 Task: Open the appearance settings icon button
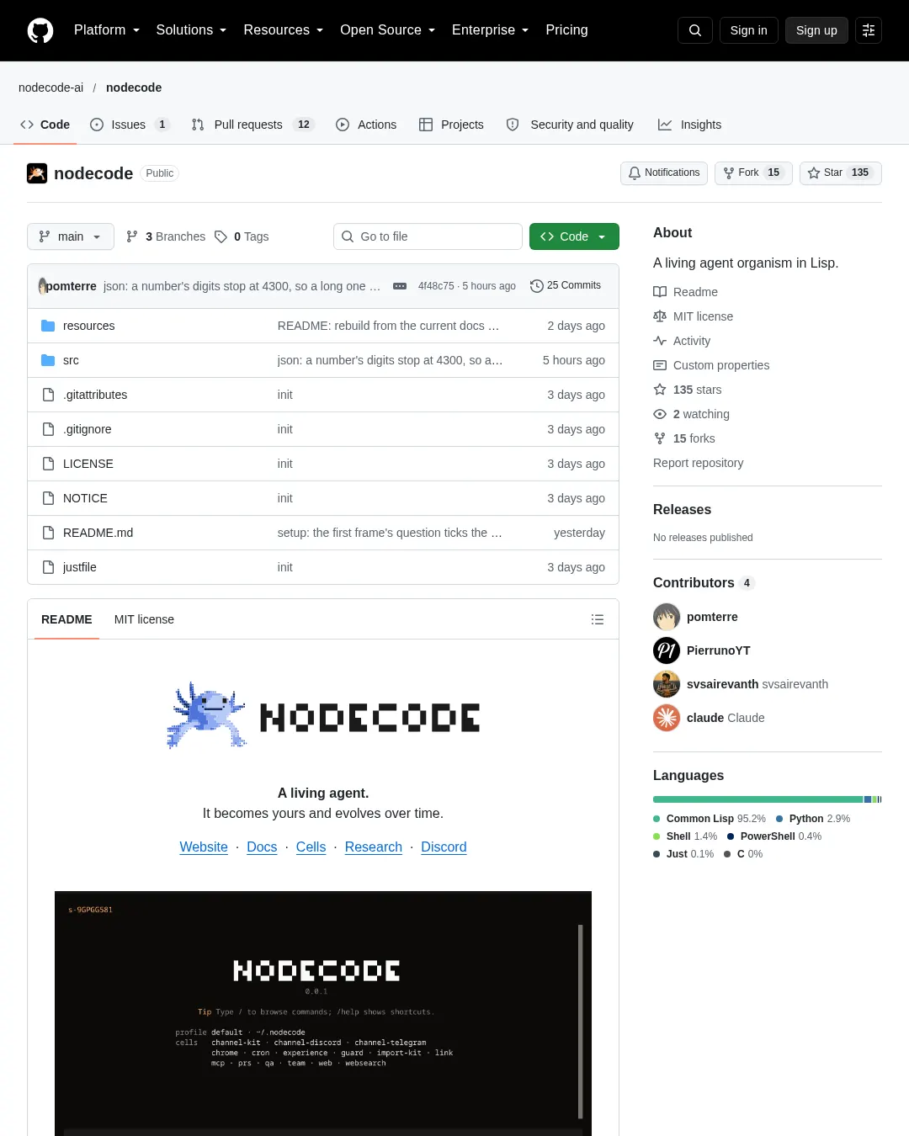(x=869, y=30)
